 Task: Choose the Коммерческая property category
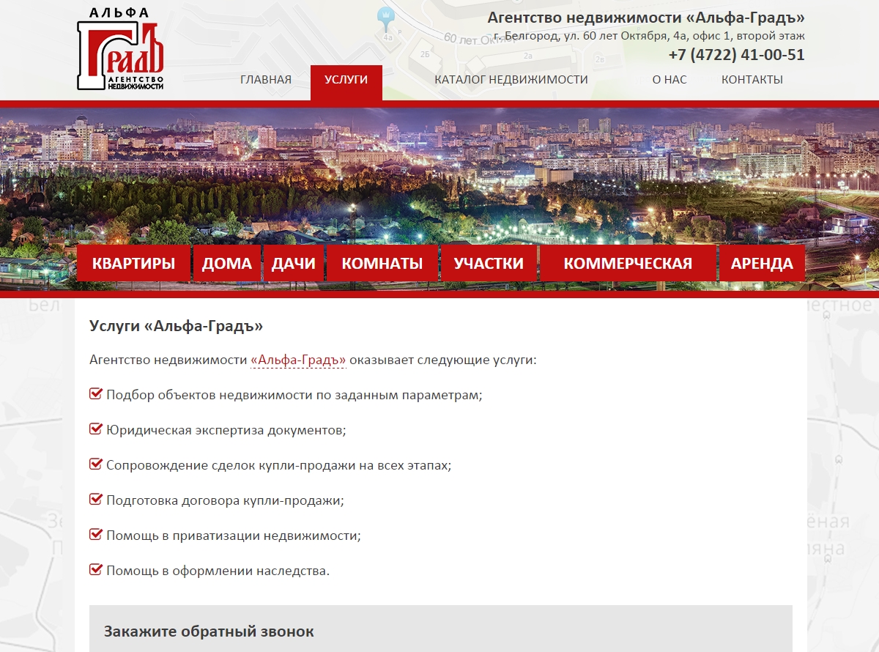point(628,264)
